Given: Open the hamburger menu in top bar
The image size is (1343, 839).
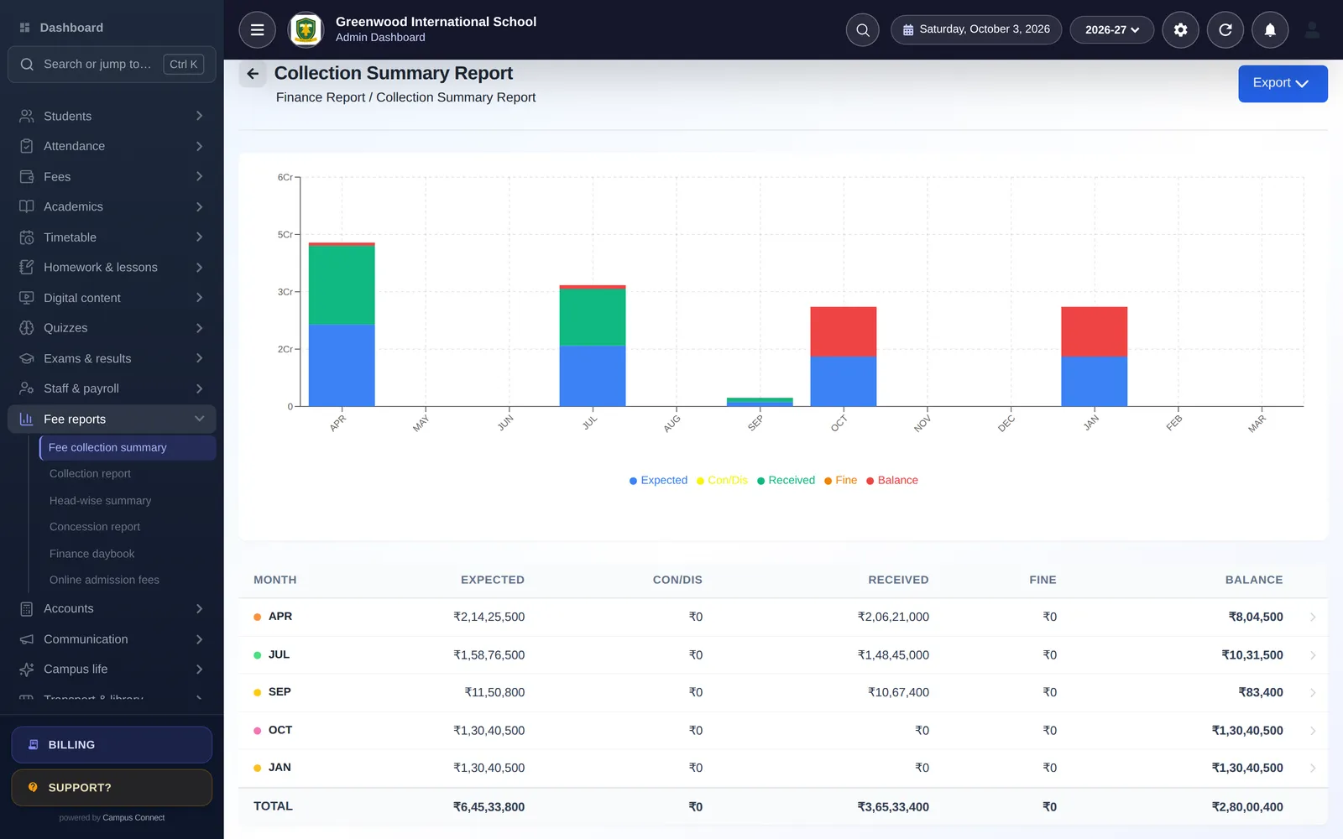Looking at the screenshot, I should click(257, 30).
